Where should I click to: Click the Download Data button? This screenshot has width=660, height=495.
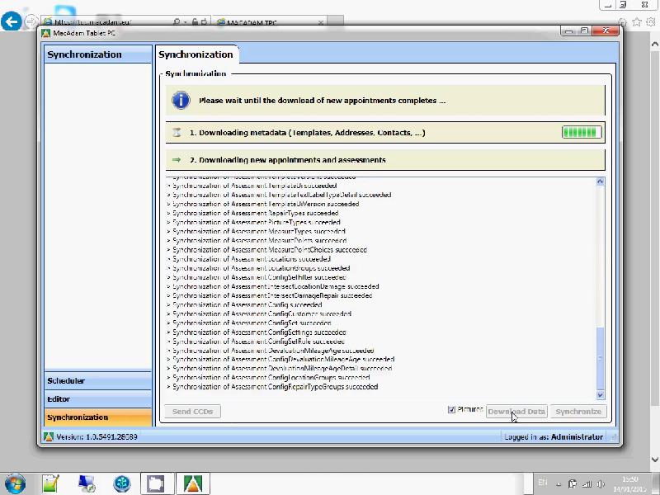(x=516, y=411)
